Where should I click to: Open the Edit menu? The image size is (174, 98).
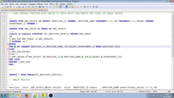[x=6, y=4]
